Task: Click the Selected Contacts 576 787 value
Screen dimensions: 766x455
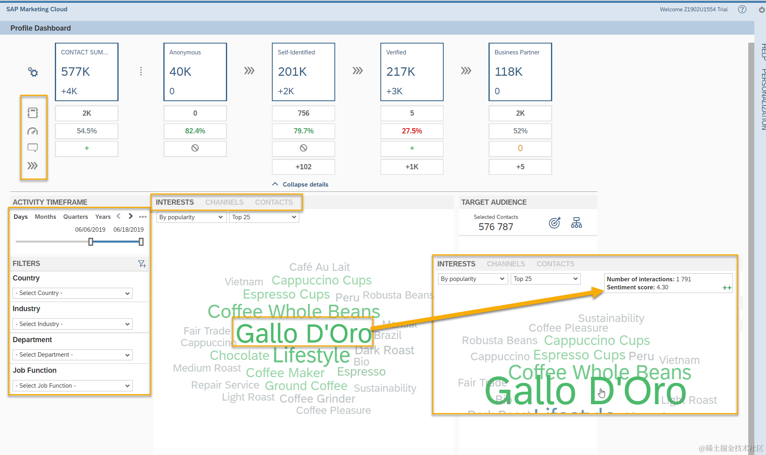Action: pyautogui.click(x=496, y=227)
